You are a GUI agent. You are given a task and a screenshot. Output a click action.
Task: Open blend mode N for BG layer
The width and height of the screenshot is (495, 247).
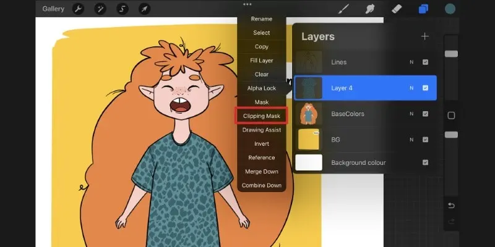411,140
